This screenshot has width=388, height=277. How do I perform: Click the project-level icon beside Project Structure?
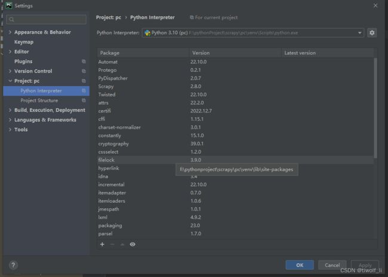[x=84, y=101]
